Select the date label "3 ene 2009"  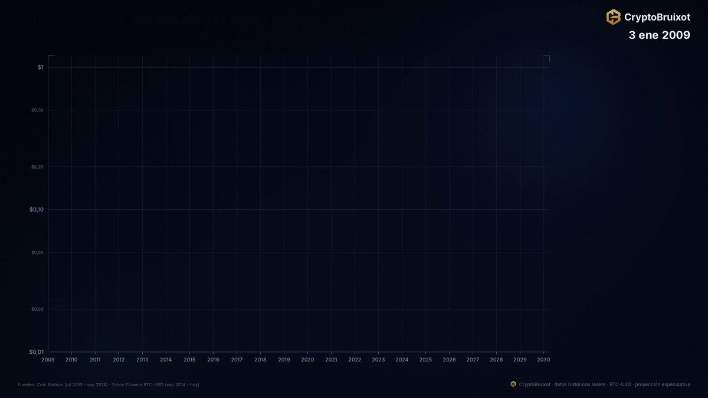[660, 35]
